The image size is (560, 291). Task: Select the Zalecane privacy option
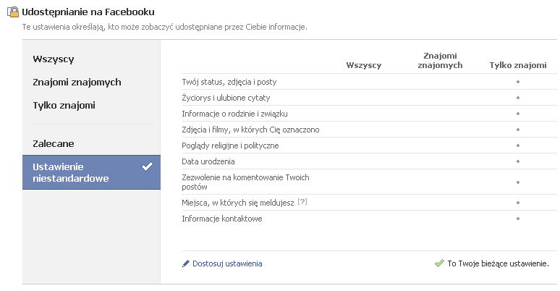(54, 144)
